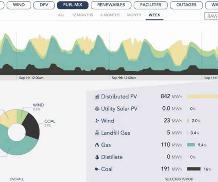Image resolution: width=218 pixels, height=182 pixels.
Task: Click the Landfill Gas icon
Action: coord(97,133)
